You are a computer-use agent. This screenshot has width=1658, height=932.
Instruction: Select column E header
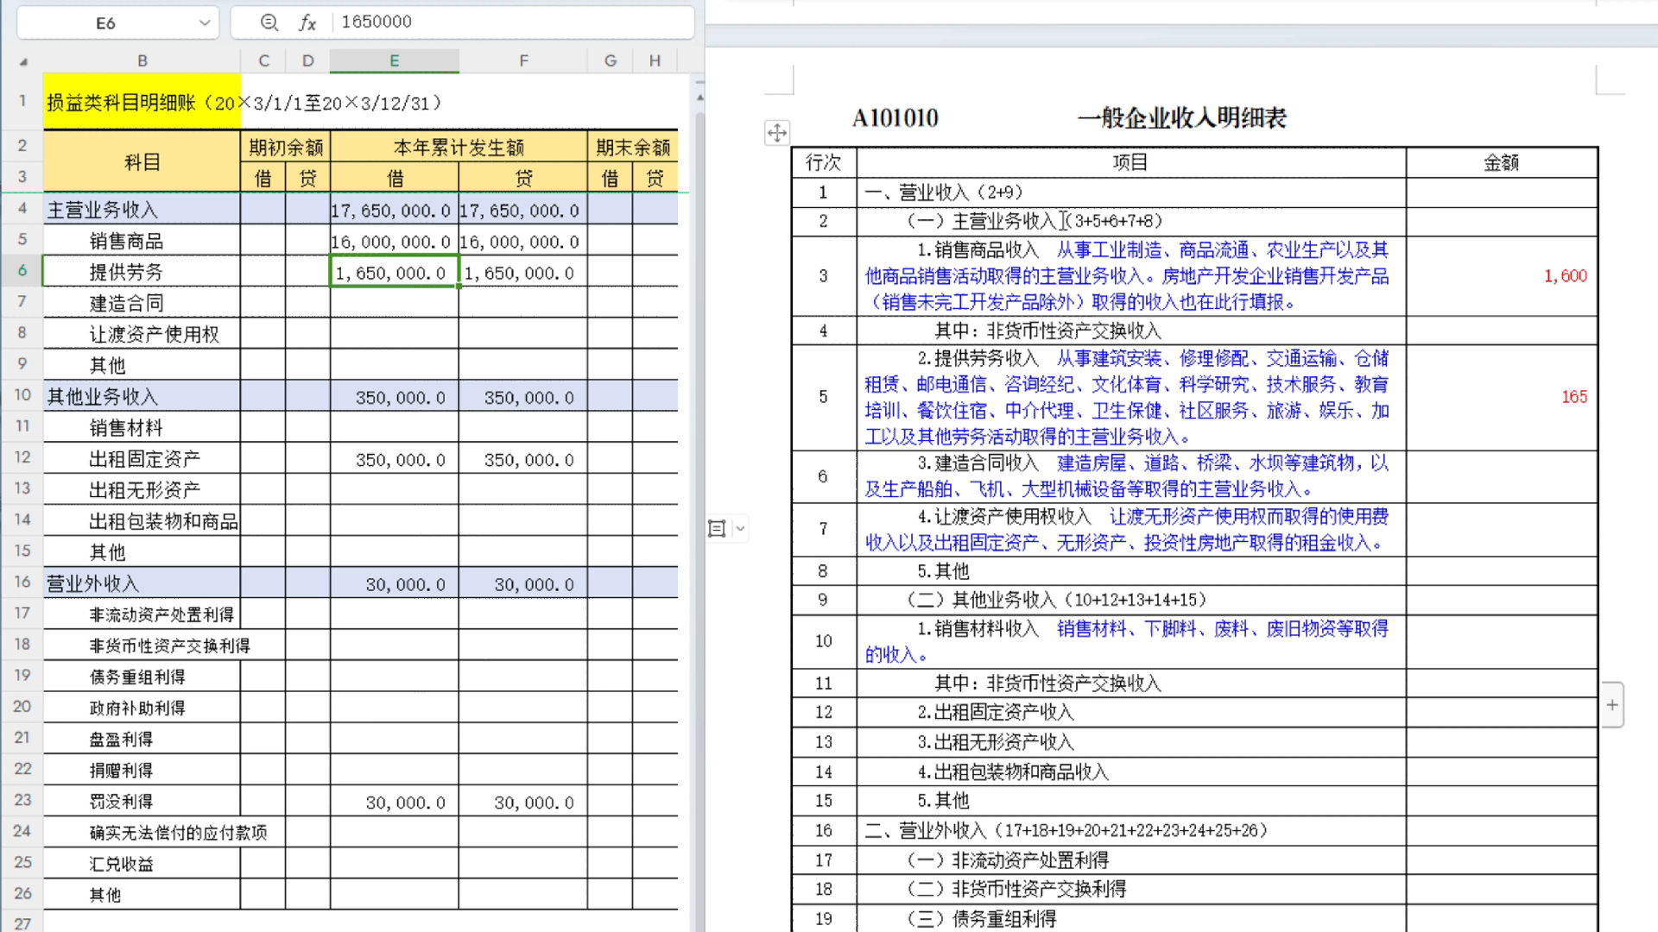(395, 61)
